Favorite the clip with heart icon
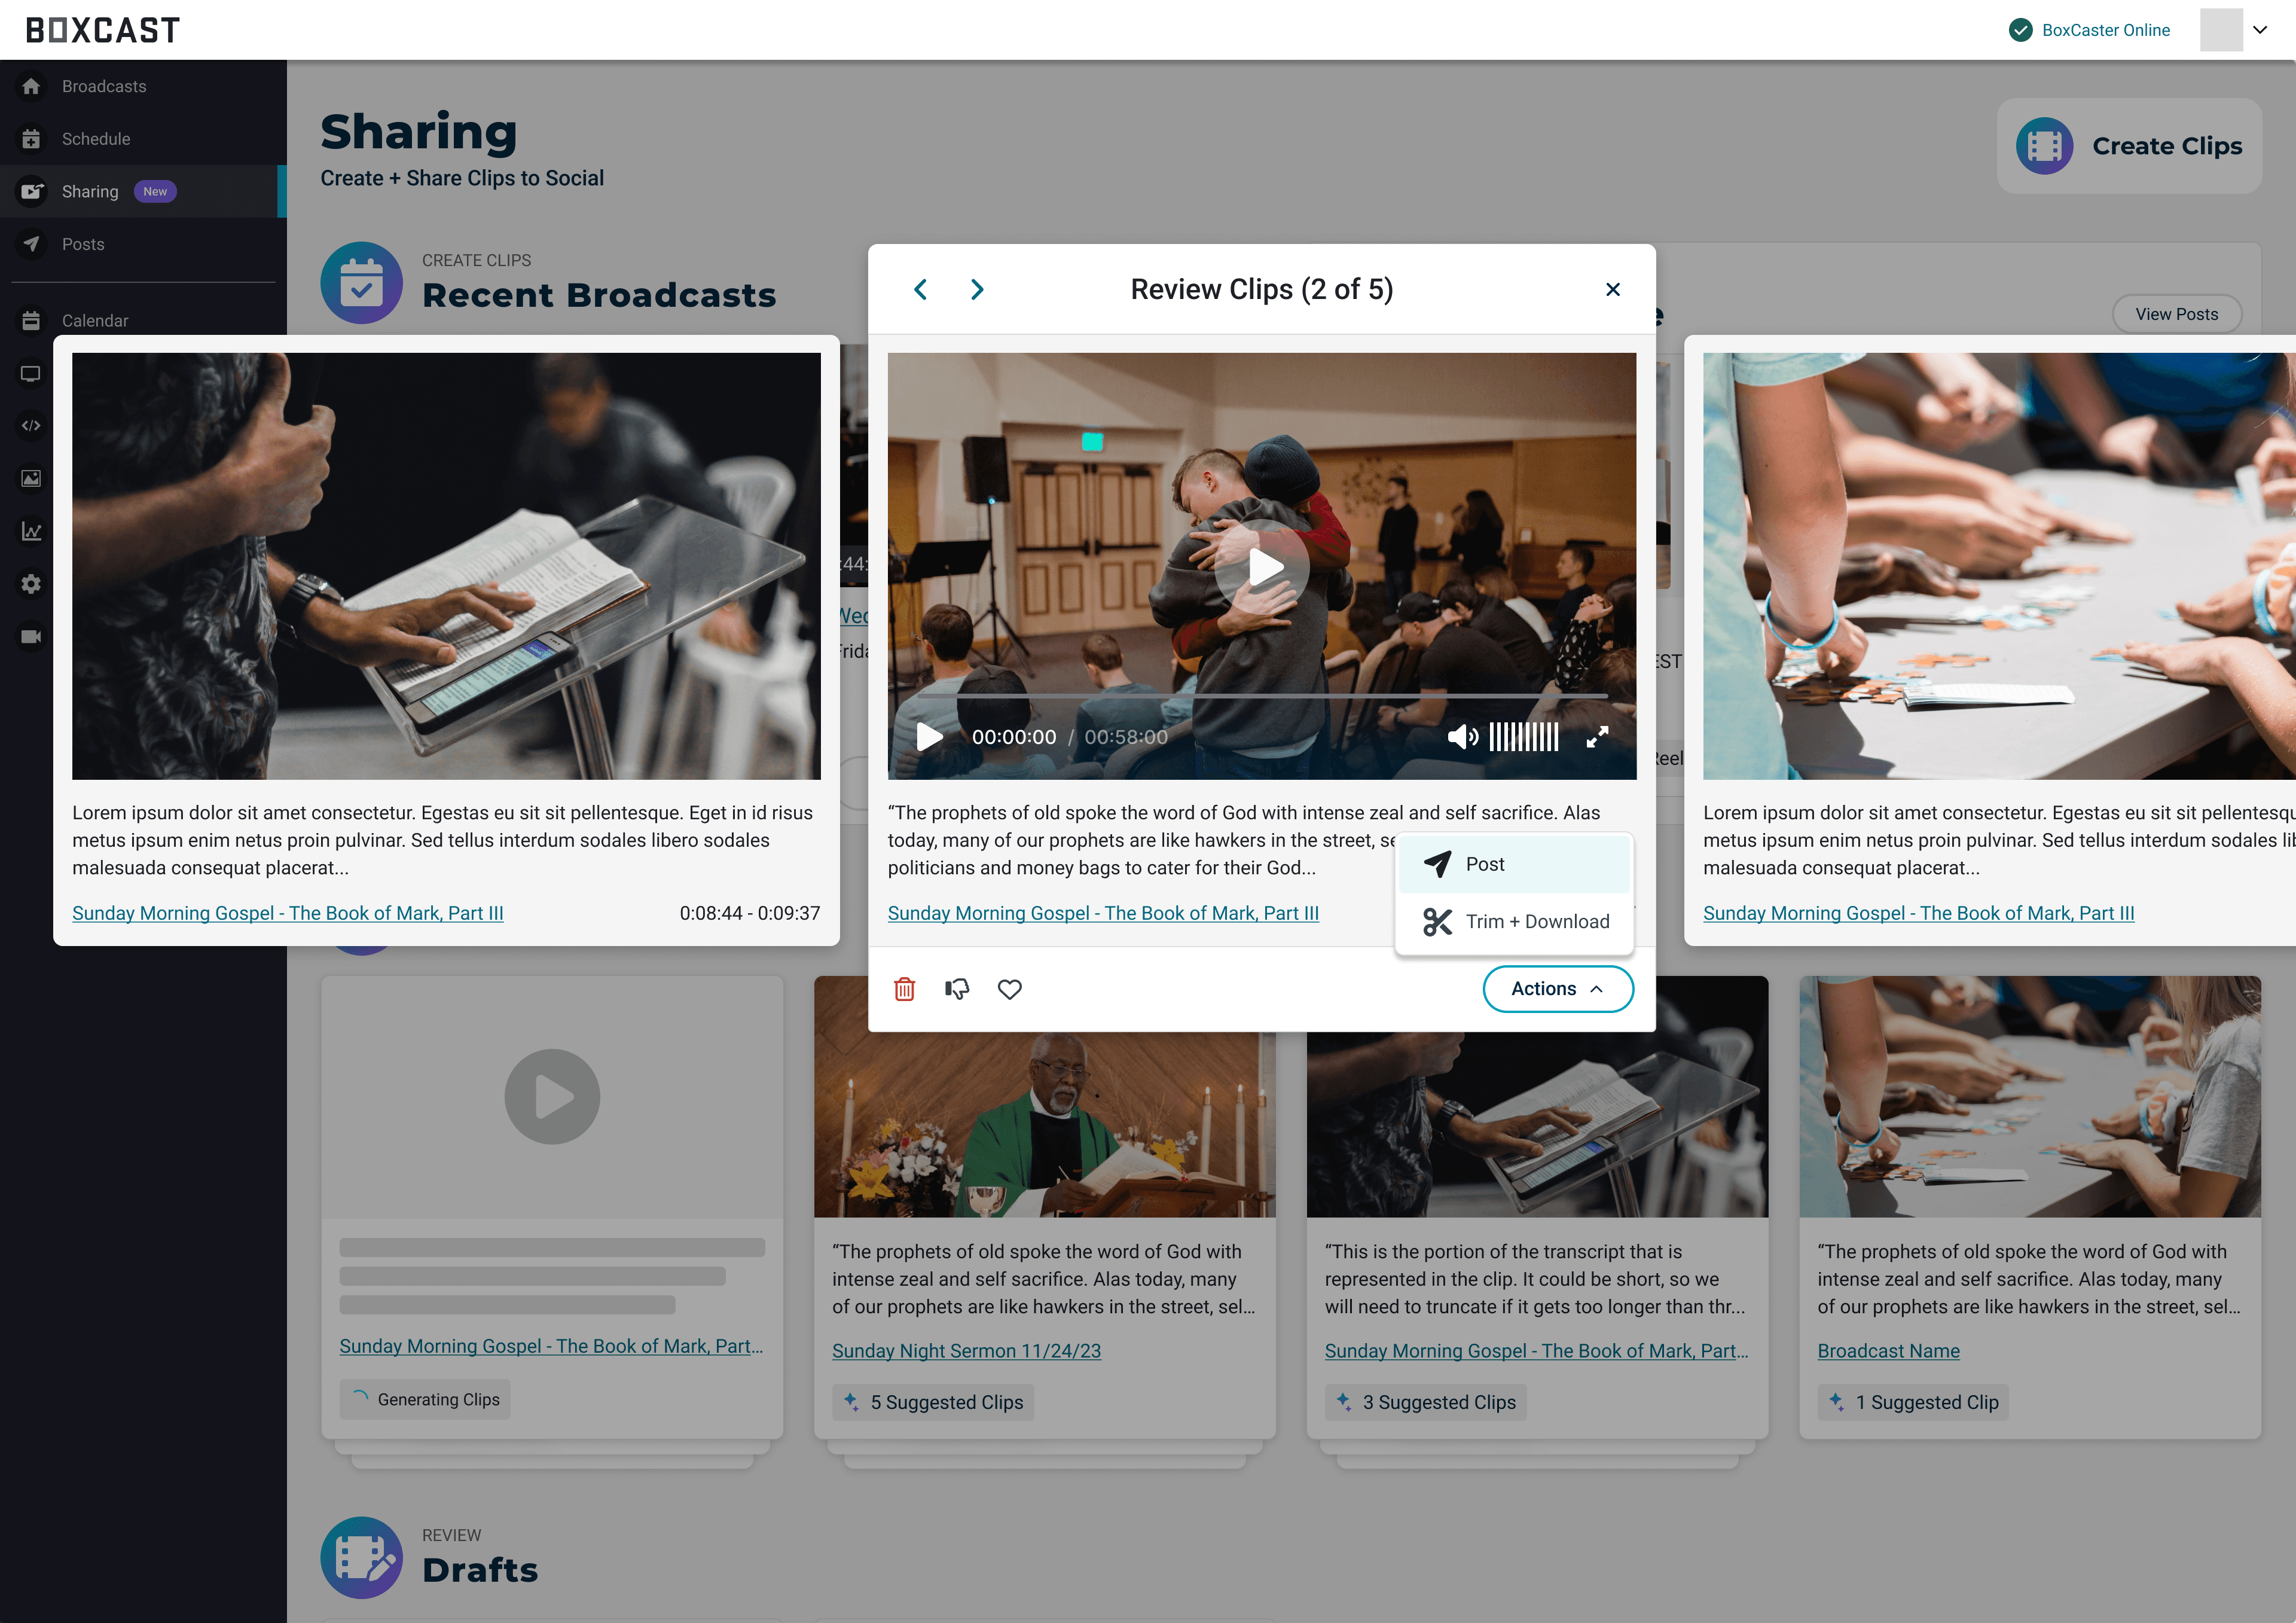Screen dimensions: 2296x1623 [x=1010, y=989]
